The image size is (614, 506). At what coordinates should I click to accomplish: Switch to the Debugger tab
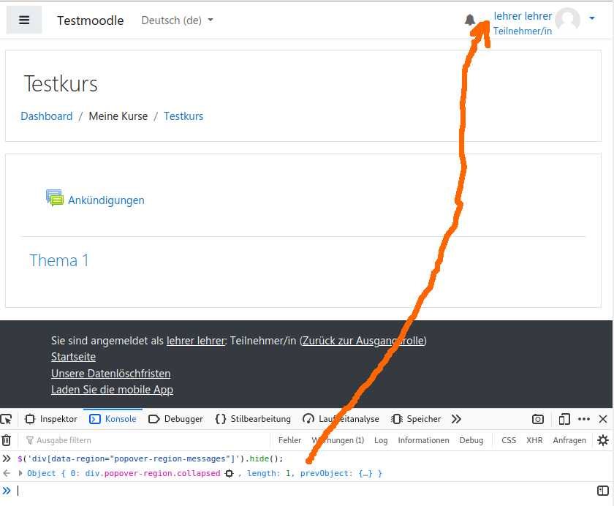click(x=175, y=419)
